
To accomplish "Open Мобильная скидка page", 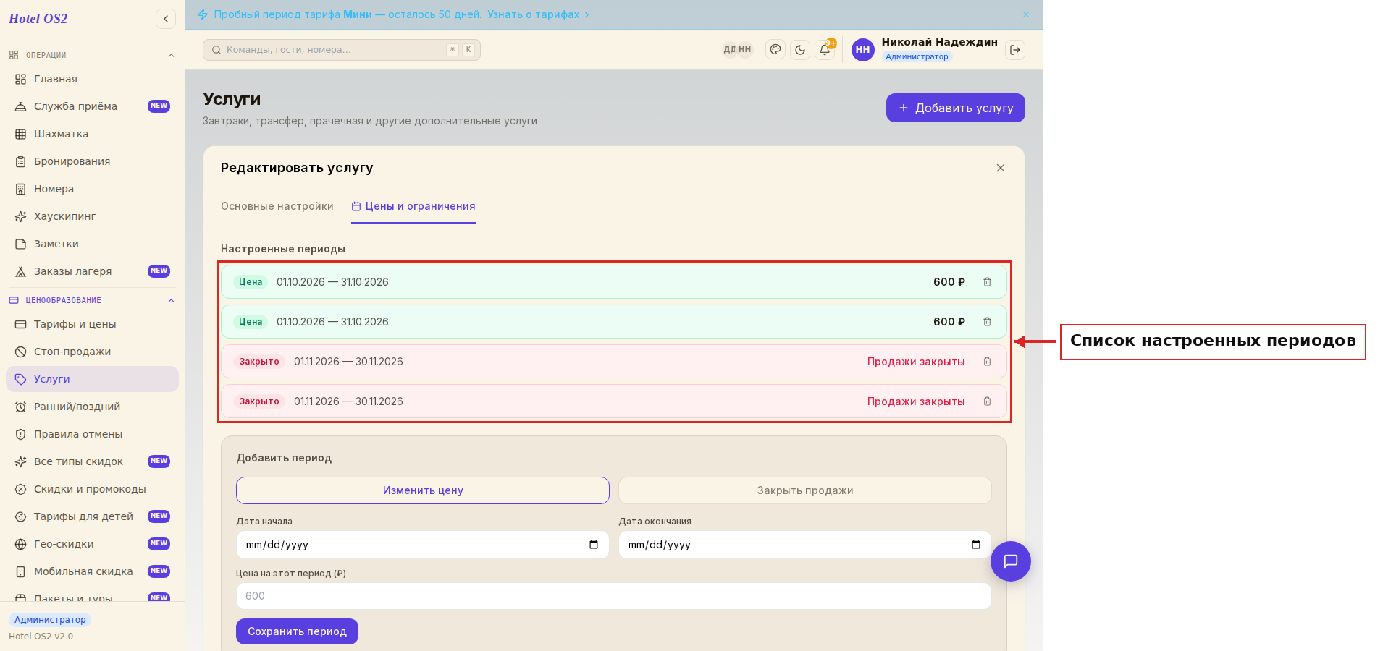I will click(x=92, y=571).
